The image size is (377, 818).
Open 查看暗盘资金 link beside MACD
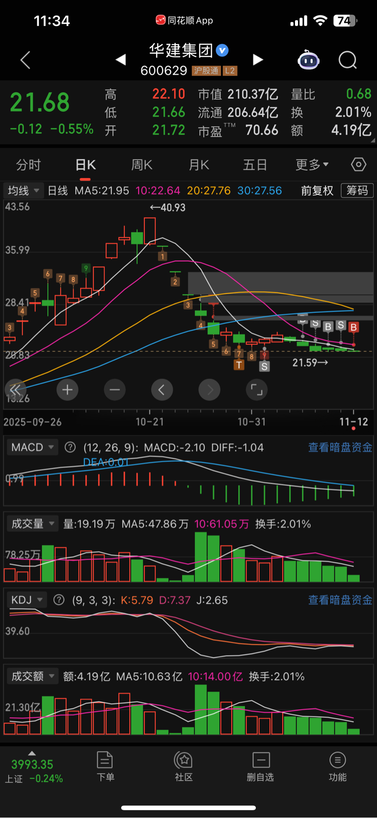pos(340,447)
